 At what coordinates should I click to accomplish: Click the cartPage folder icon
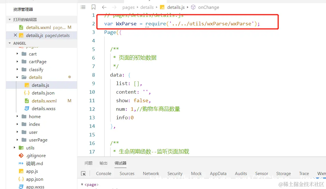coord(24,61)
